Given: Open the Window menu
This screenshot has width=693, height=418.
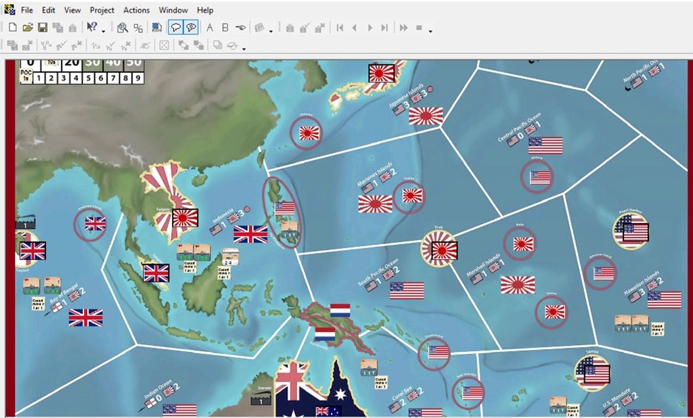Looking at the screenshot, I should click(x=173, y=9).
